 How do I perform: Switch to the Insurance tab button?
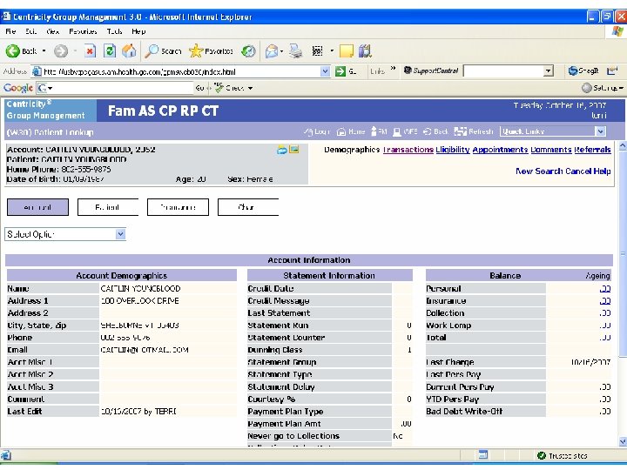tap(178, 207)
